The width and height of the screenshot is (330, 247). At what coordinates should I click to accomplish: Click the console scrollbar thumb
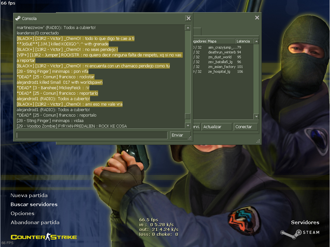click(188, 116)
